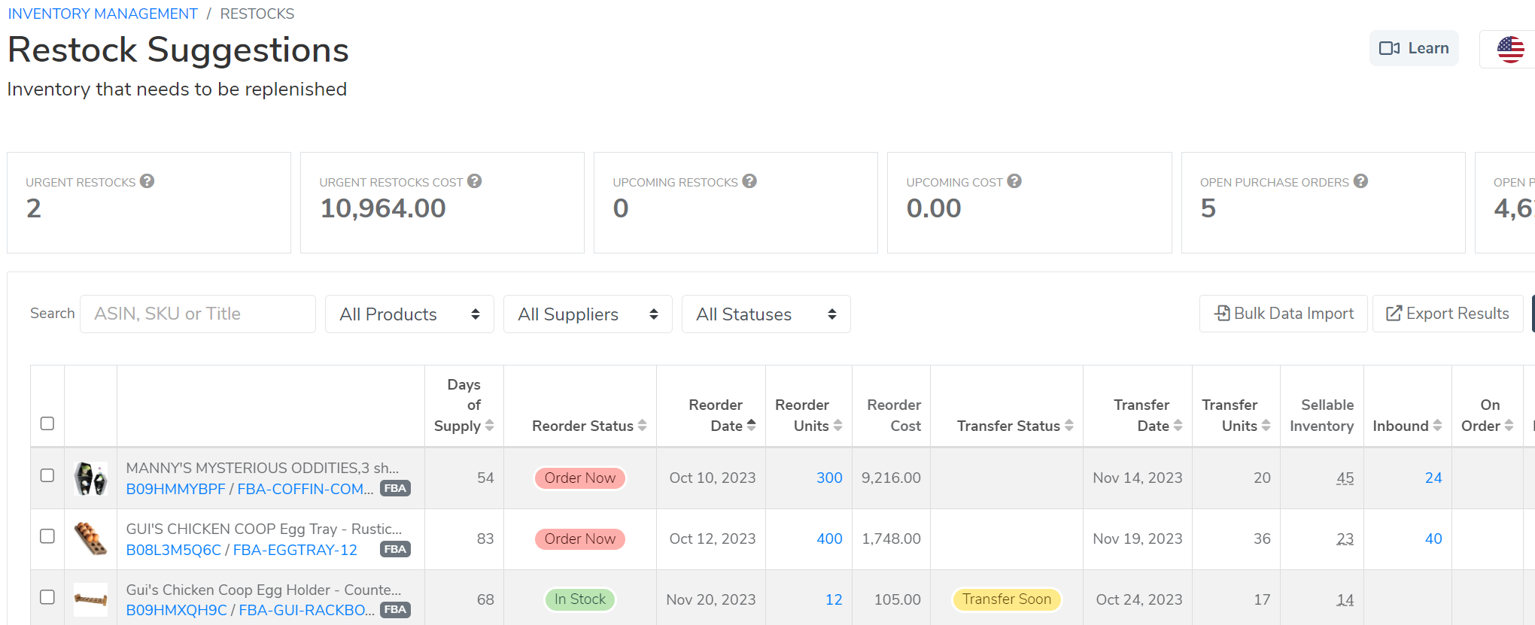The width and height of the screenshot is (1535, 625).
Task: Click reorder units value 400
Action: 829,539
